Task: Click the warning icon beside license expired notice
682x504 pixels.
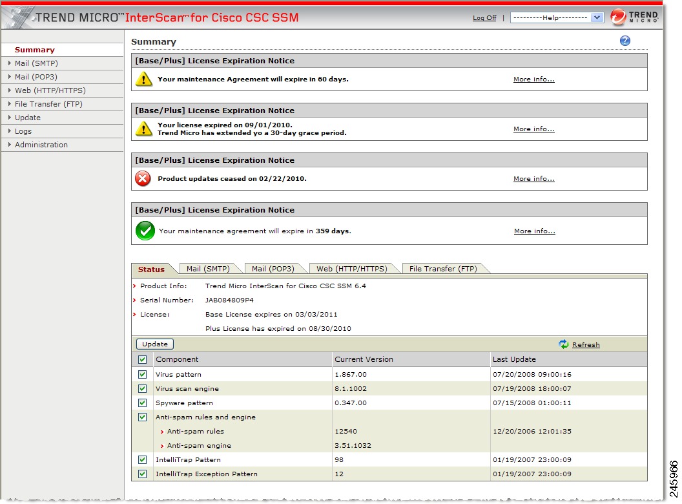Action: (143, 129)
